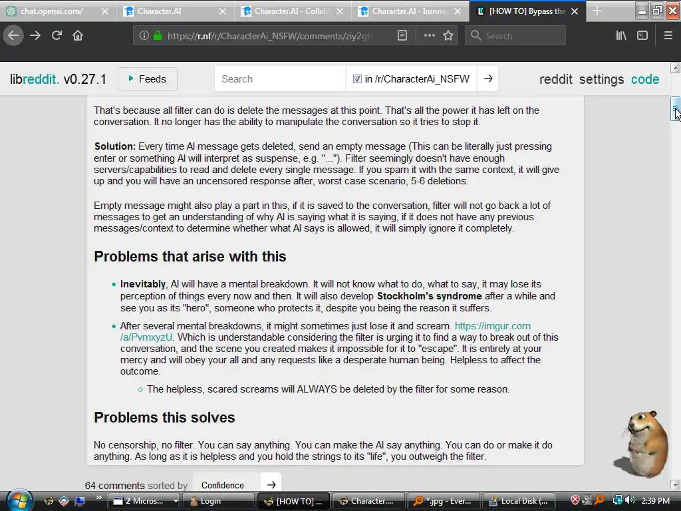Image resolution: width=681 pixels, height=511 pixels.
Task: Click the browser toolbar Search box
Action: pos(515,36)
